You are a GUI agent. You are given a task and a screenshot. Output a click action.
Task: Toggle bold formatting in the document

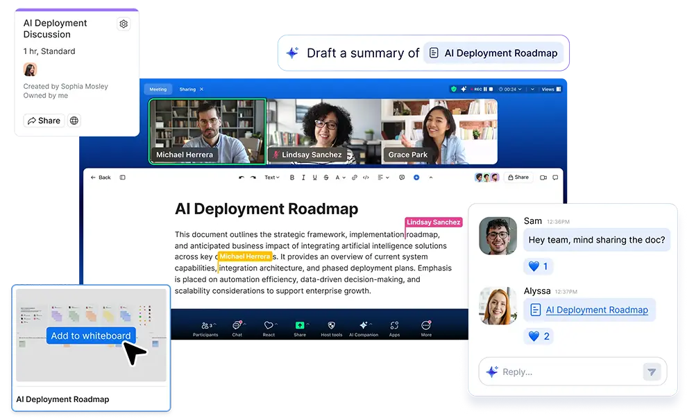(292, 177)
